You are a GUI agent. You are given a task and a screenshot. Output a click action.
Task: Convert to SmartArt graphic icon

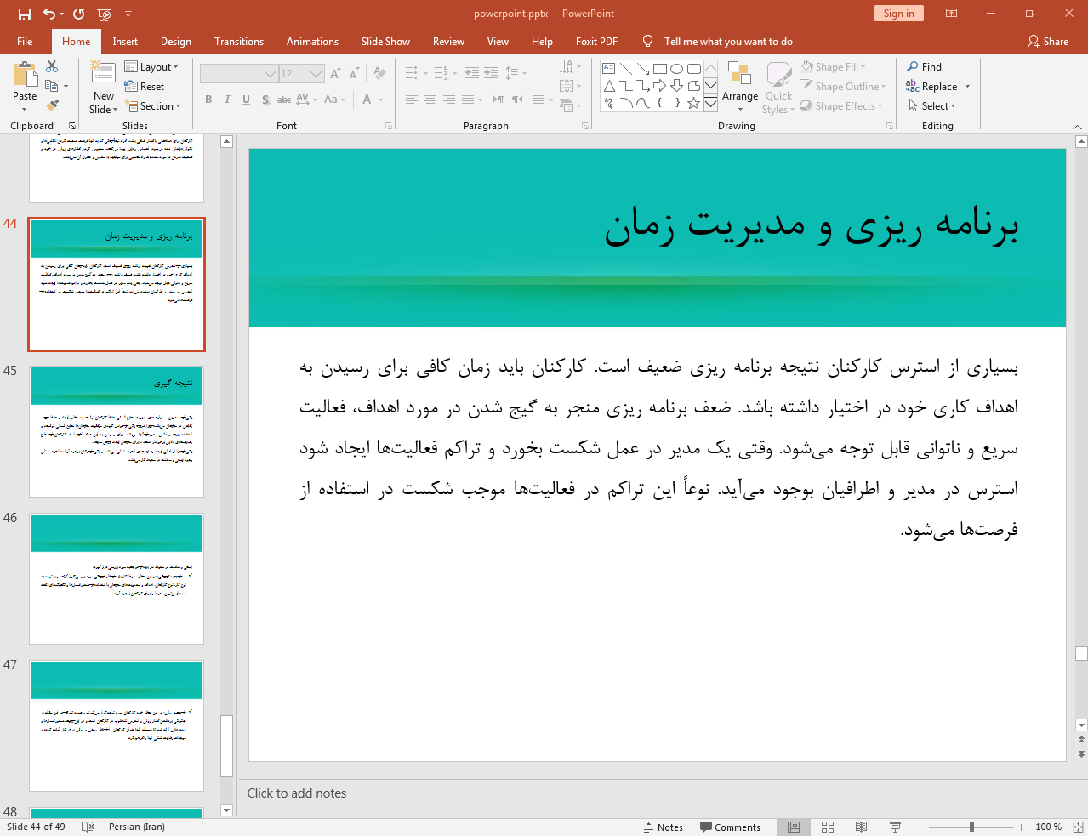(x=571, y=105)
